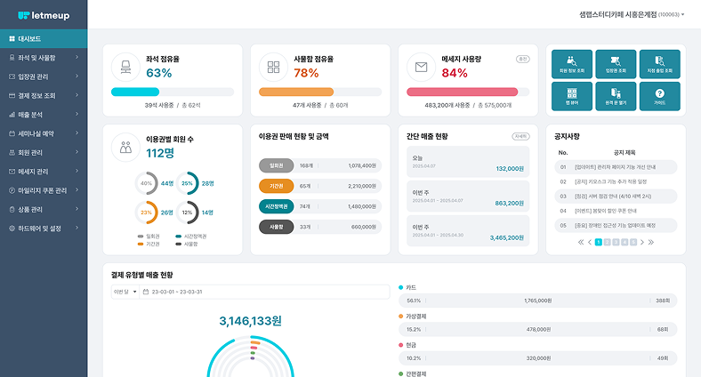701x377 pixels.
Task: Go to next notice page arrow
Action: tap(642, 242)
